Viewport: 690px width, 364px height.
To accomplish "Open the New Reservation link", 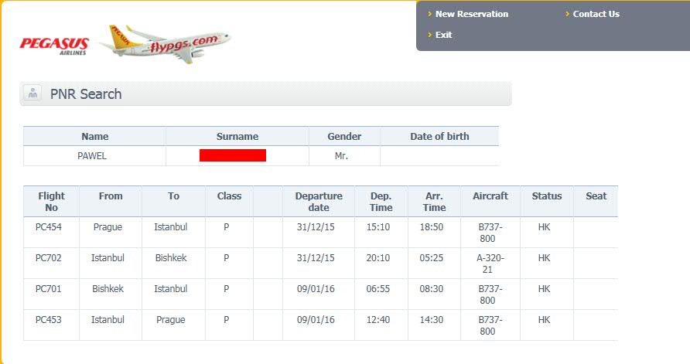I will [x=472, y=14].
